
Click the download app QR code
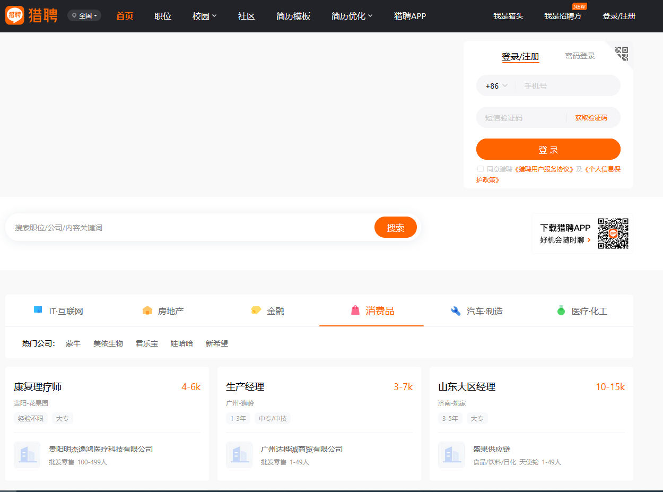pyautogui.click(x=613, y=234)
